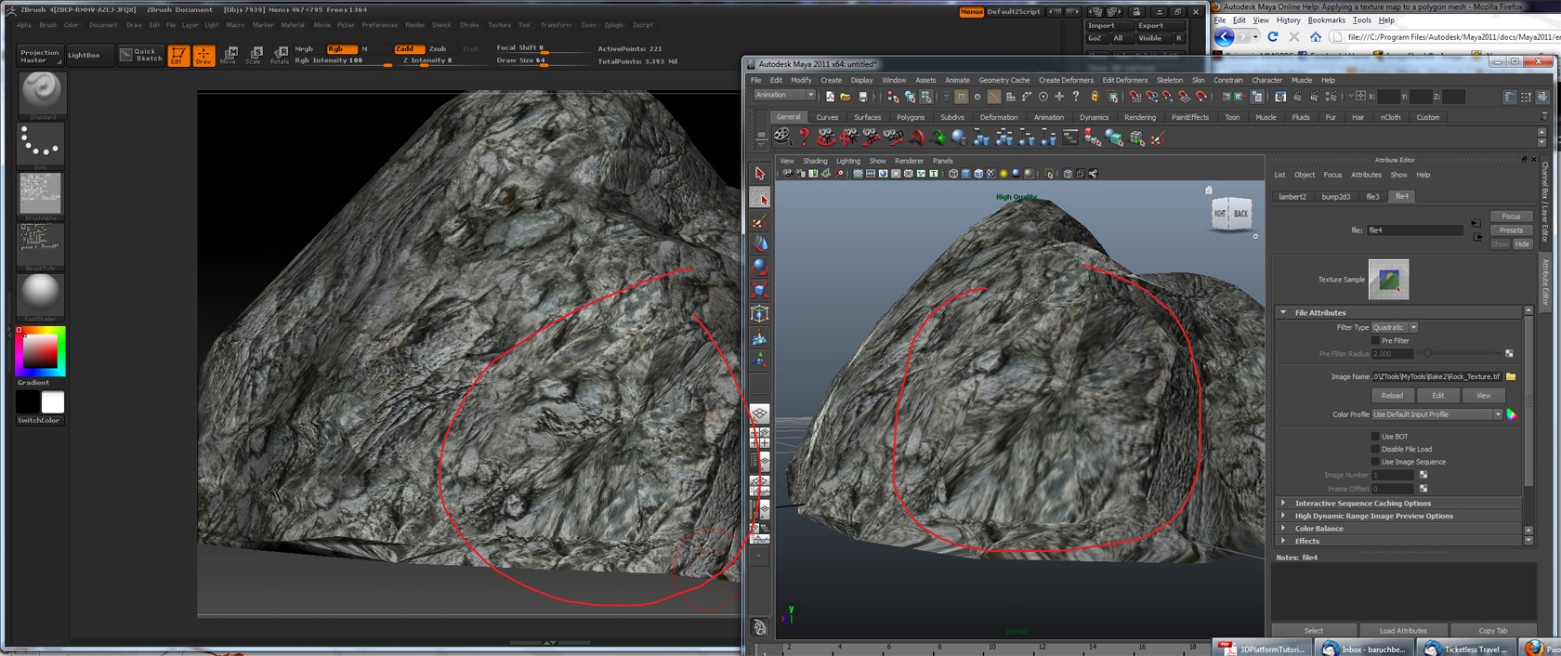Switch to the Rendering shelf tab
Viewport: 1561px width, 656px height.
1140,117
